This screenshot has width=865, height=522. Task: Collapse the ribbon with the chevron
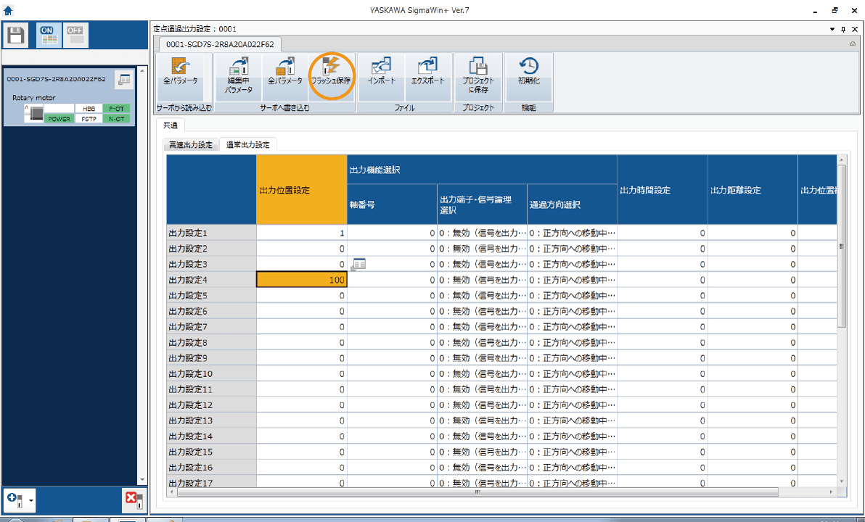[852, 44]
